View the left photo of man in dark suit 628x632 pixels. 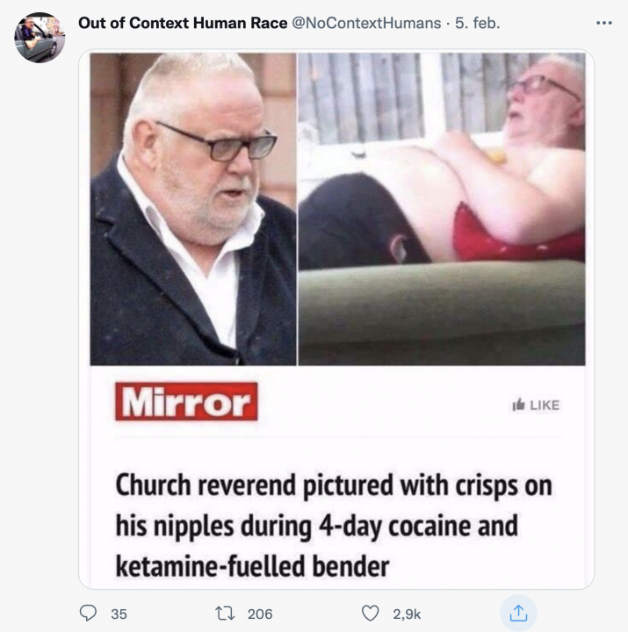193,209
